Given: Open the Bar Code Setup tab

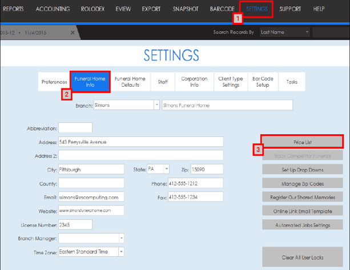Looking at the screenshot, I should point(262,82).
